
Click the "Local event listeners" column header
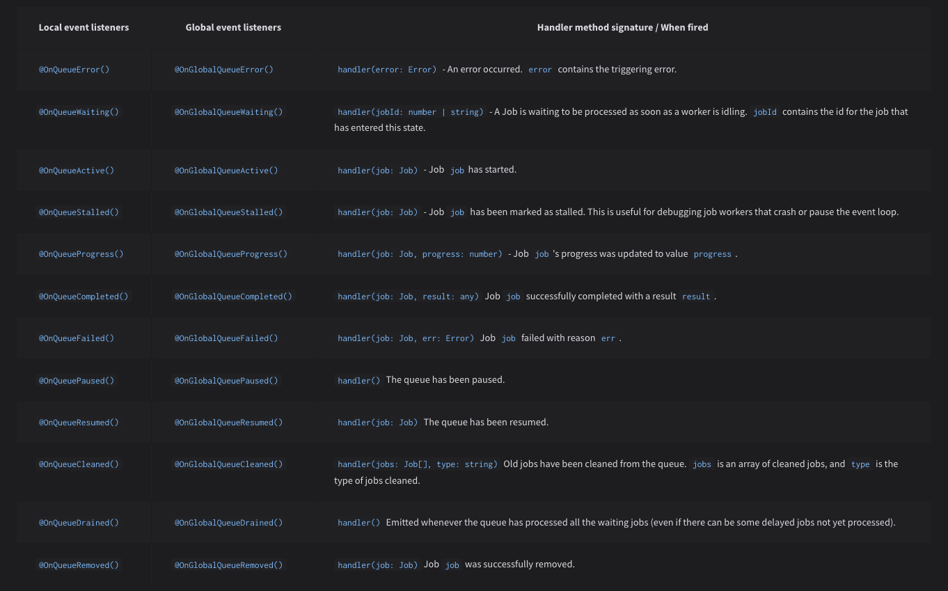(x=84, y=28)
